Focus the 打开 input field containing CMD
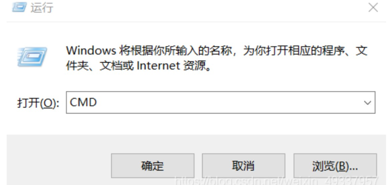This screenshot has height=185, width=387. 220,102
